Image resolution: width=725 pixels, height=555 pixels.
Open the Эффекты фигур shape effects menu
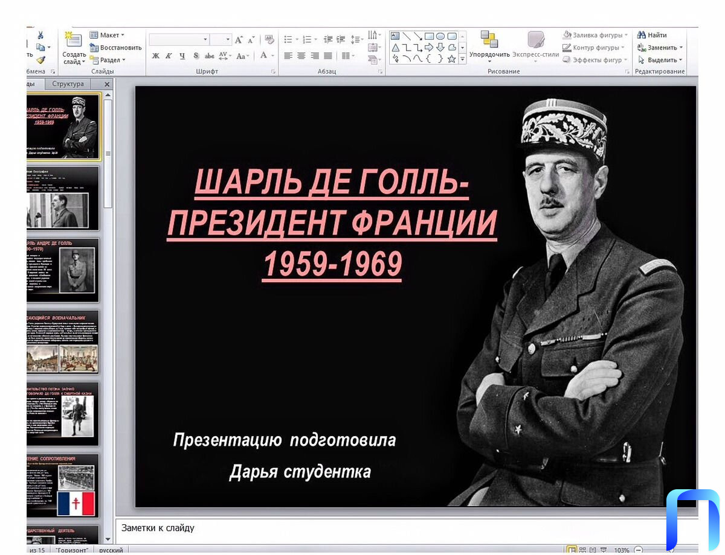(x=595, y=60)
